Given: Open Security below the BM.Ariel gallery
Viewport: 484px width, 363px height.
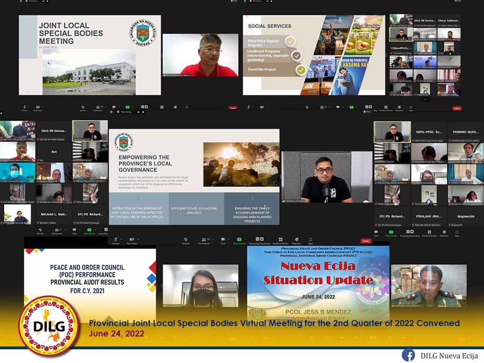Looking at the screenshot, I should tap(40, 231).
